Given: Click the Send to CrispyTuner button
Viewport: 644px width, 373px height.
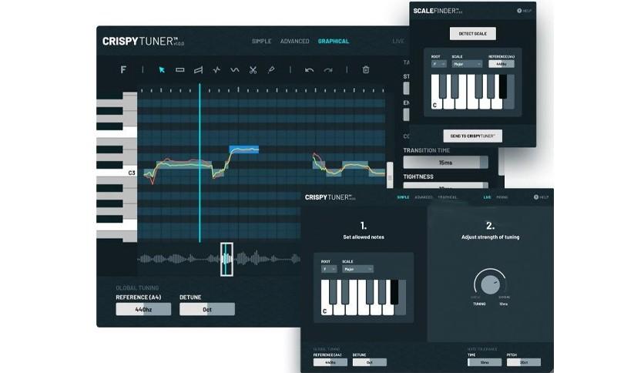Looking at the screenshot, I should click(473, 136).
